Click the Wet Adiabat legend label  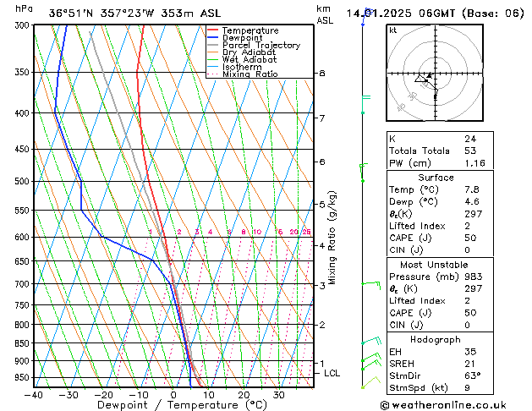pos(250,59)
